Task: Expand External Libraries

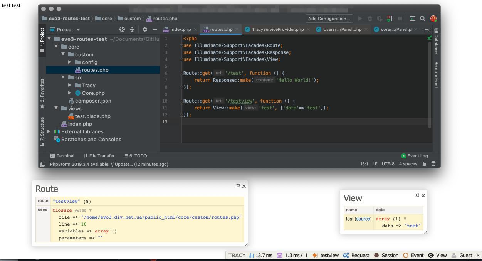Action: (x=49, y=131)
